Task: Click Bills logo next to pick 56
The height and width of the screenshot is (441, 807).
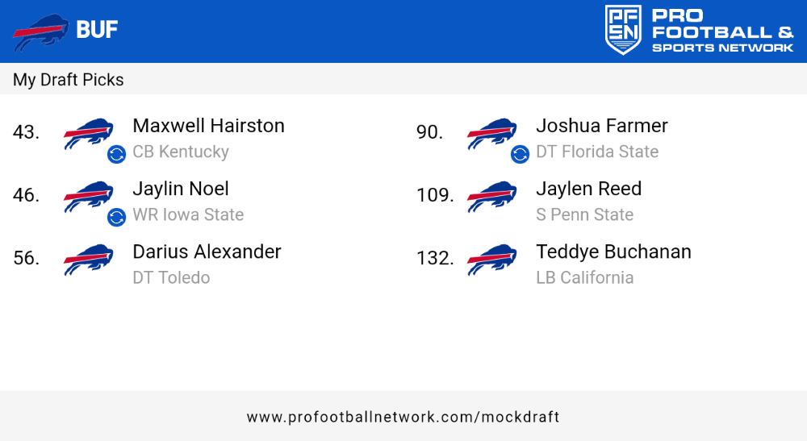Action: [x=89, y=260]
